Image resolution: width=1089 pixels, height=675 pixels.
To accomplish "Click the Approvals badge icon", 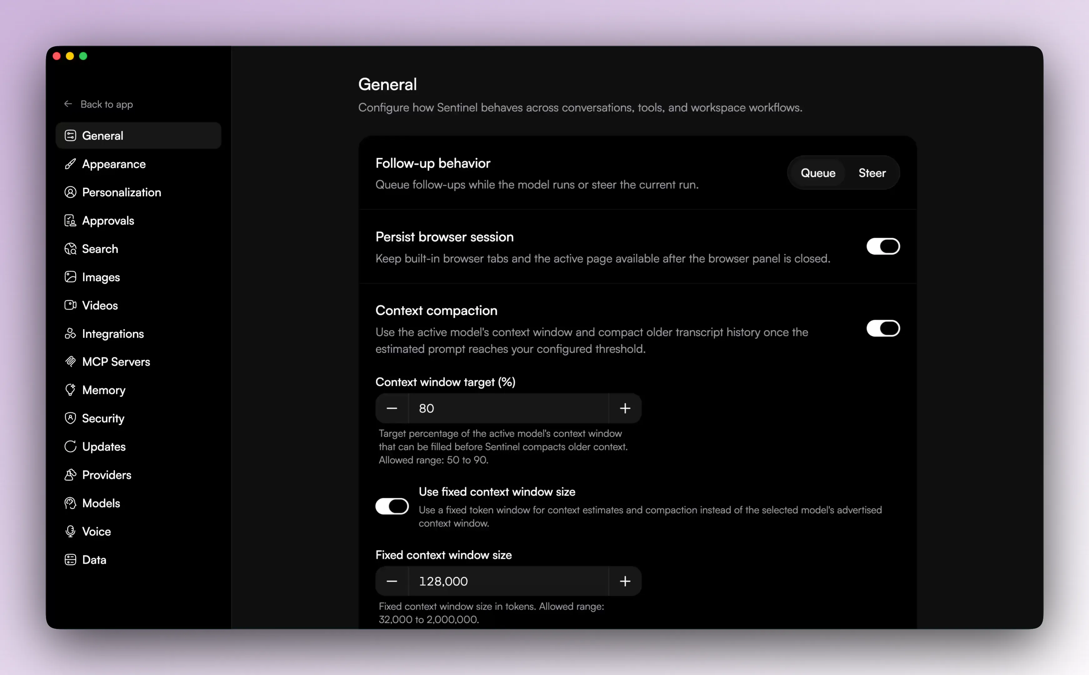I will click(71, 220).
